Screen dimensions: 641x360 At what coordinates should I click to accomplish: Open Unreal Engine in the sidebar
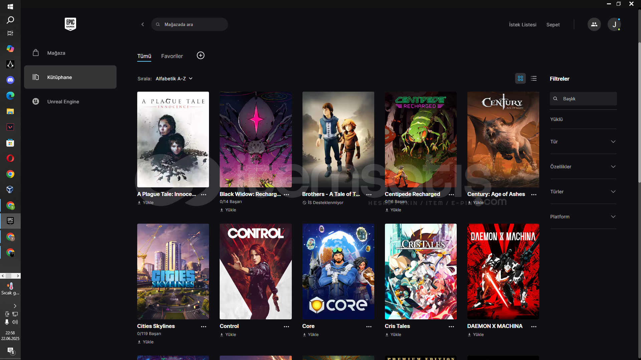(70, 102)
